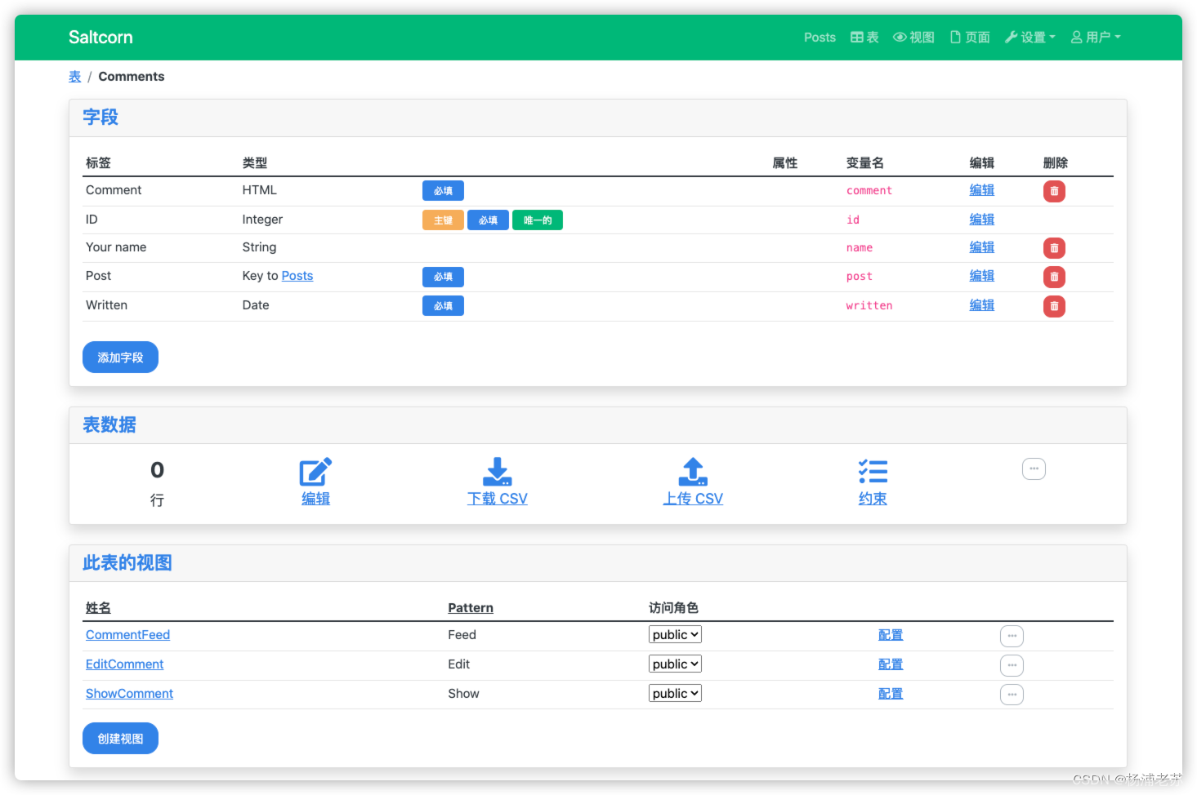Edit the ID field
Image resolution: width=1197 pixels, height=795 pixels.
[981, 219]
